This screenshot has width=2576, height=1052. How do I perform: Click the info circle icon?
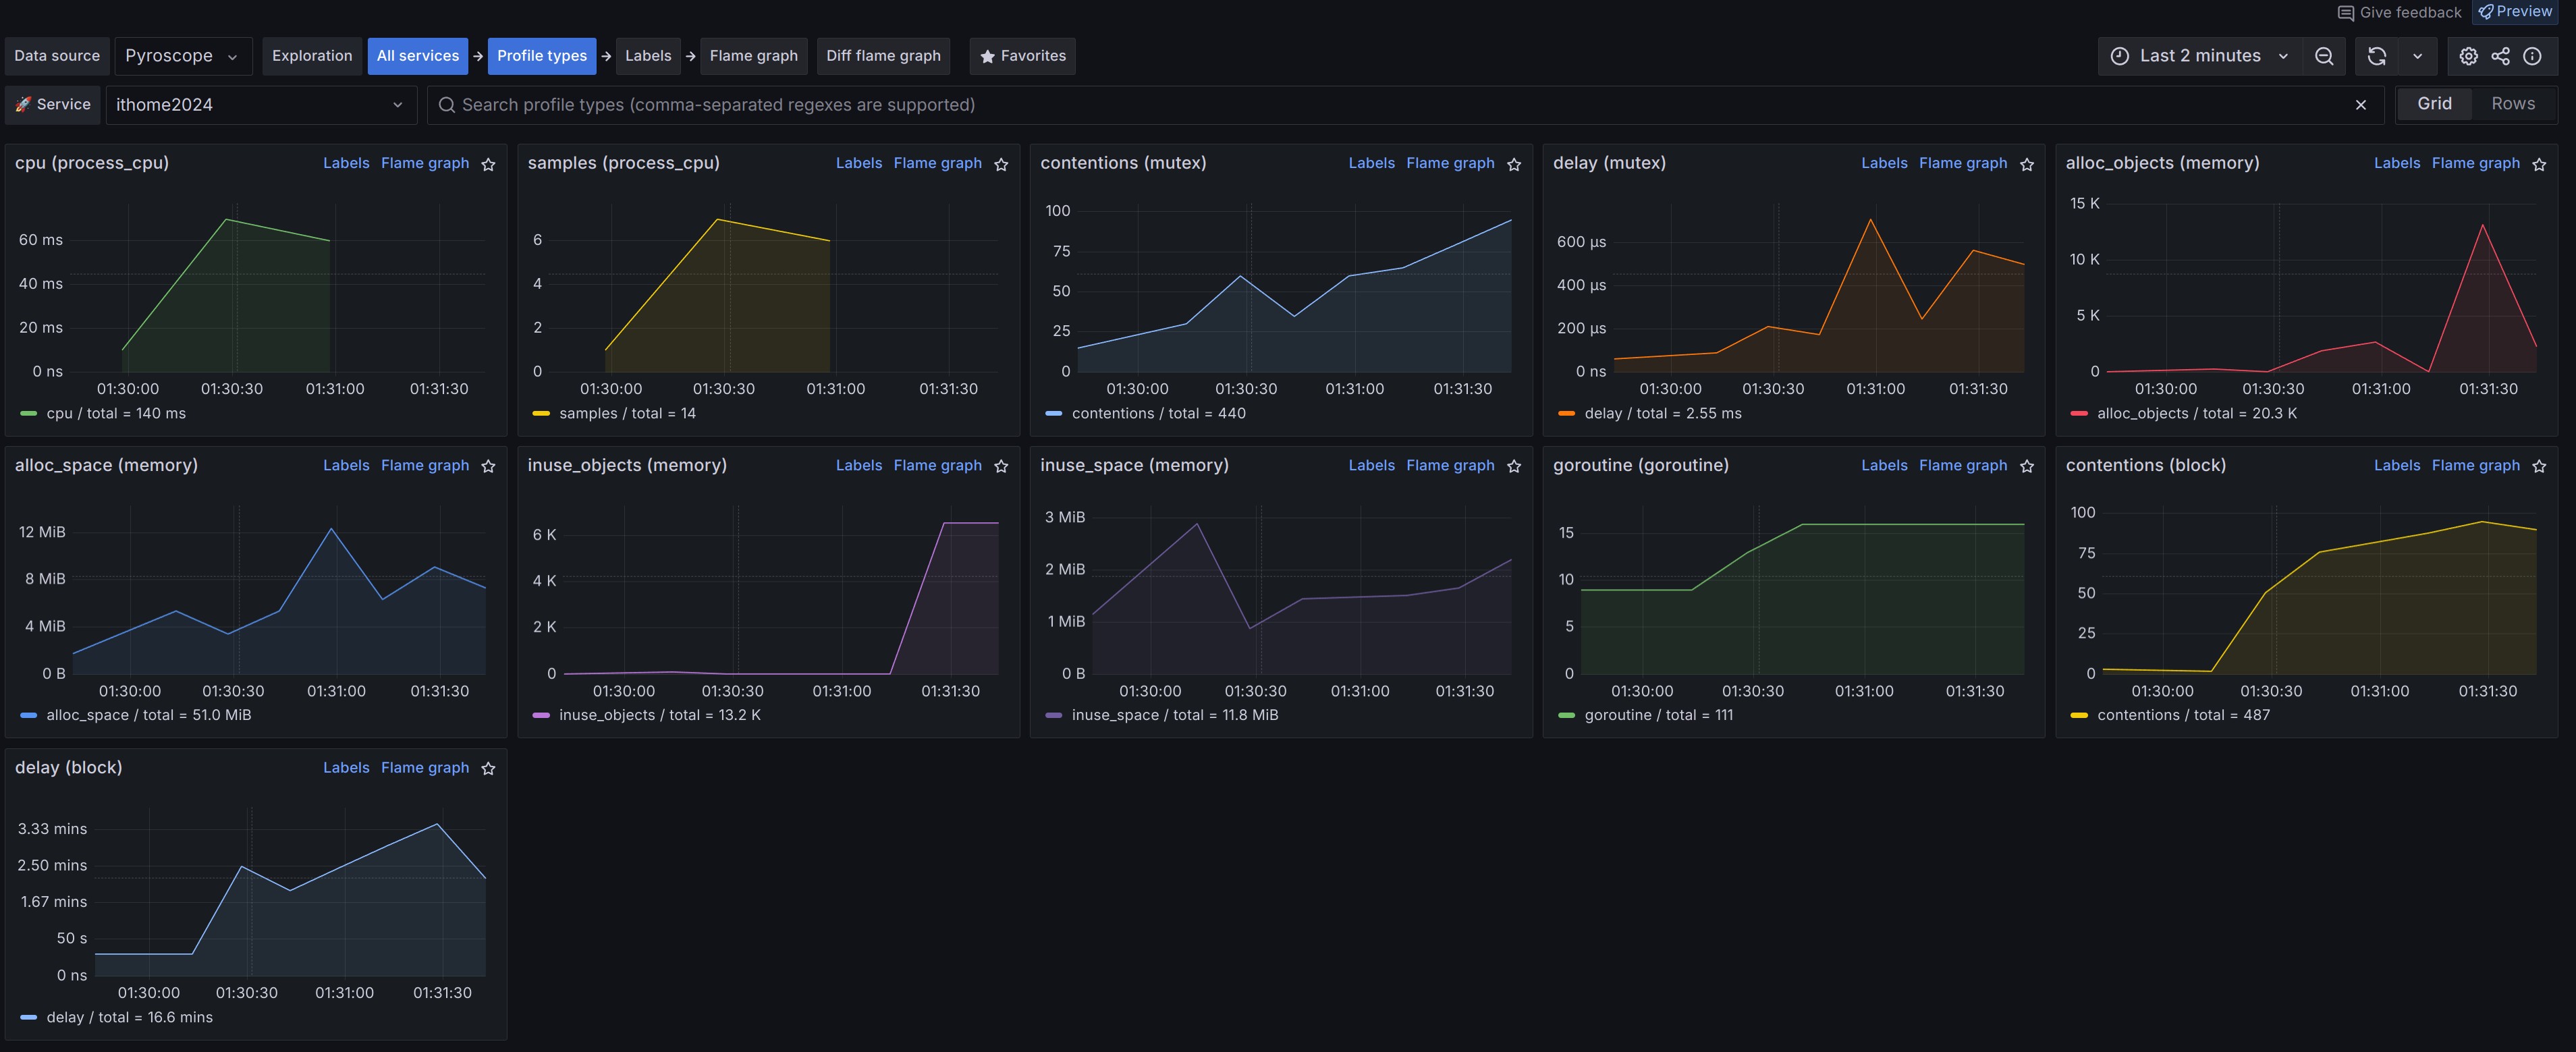[x=2532, y=56]
